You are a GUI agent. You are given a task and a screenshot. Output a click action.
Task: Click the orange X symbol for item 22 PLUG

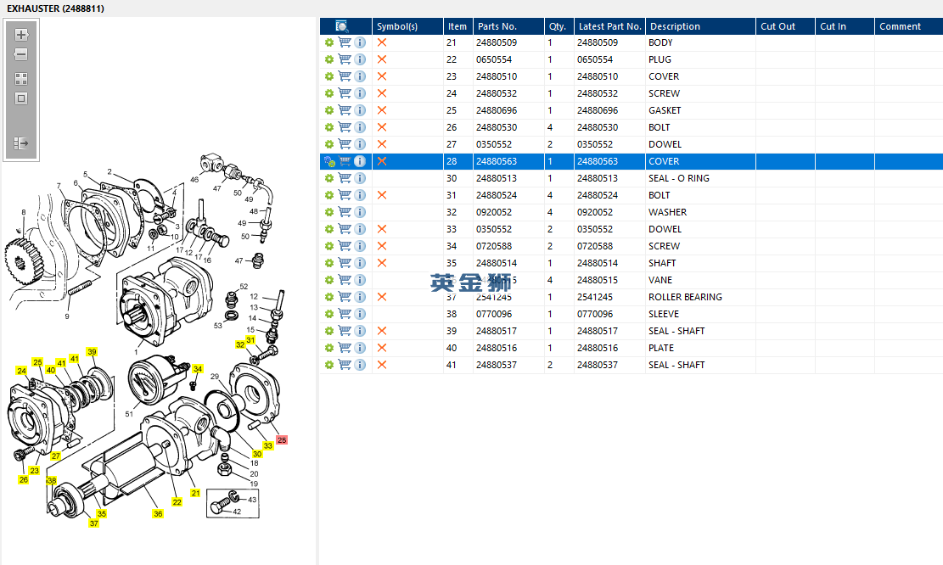tap(382, 59)
